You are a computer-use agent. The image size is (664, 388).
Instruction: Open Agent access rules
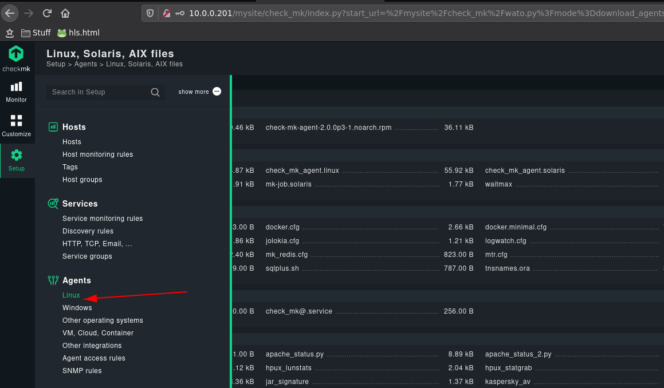(93, 358)
